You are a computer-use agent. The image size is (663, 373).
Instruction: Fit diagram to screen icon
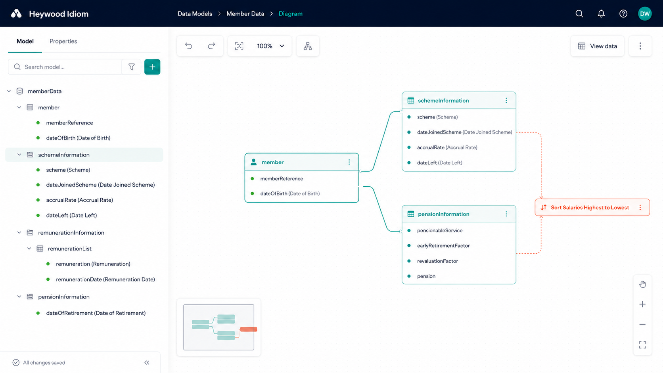click(x=239, y=46)
